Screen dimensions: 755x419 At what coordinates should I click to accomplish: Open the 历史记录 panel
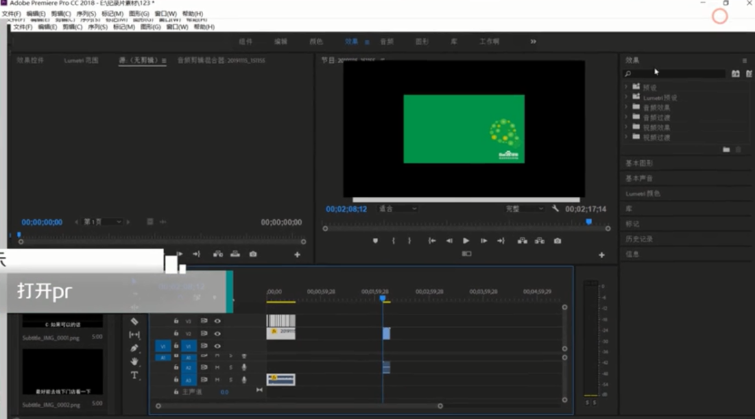[639, 239]
